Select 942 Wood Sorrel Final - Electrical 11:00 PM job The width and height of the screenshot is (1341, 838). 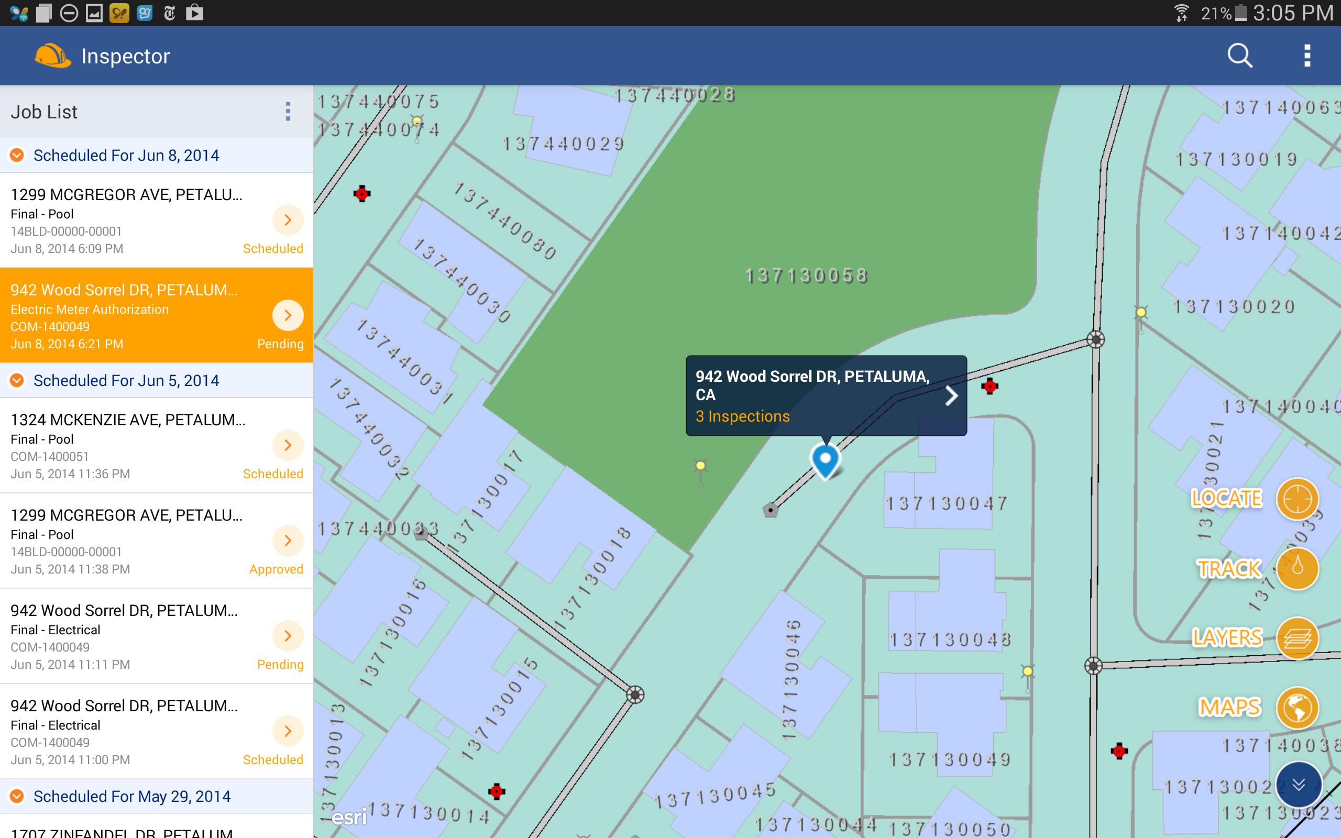[x=156, y=732]
